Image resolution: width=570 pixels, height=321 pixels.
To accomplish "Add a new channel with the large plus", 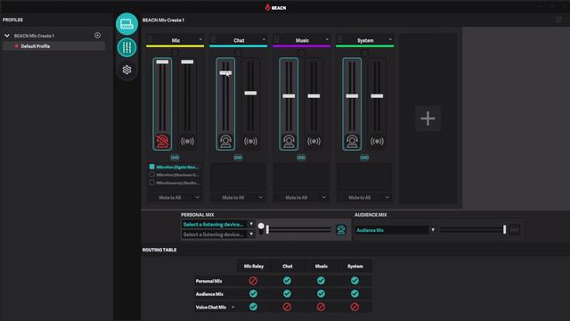I will (x=427, y=119).
